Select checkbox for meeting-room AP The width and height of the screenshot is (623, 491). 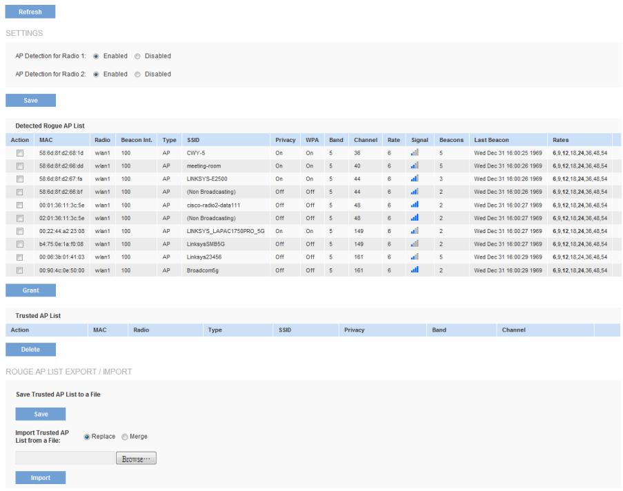coord(20,166)
